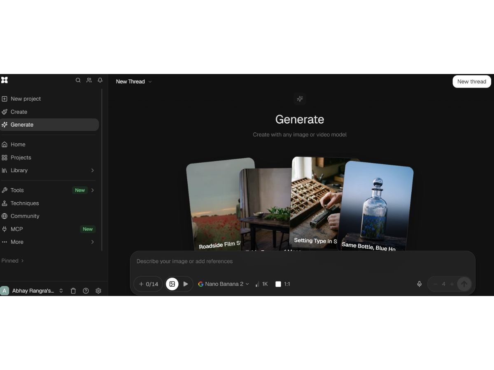Open the team members icon
The image size is (494, 370).
pos(89,80)
